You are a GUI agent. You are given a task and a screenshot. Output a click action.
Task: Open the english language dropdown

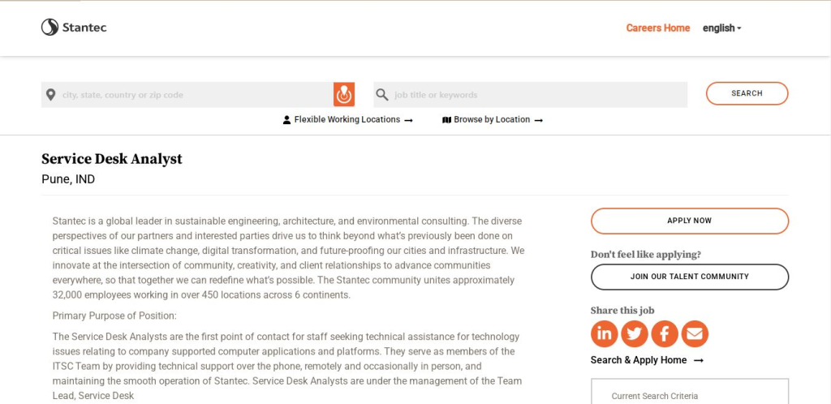[721, 28]
